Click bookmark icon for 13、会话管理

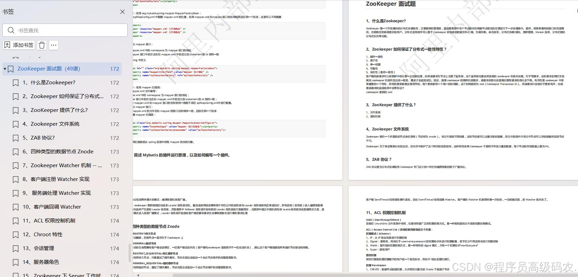click(16, 249)
